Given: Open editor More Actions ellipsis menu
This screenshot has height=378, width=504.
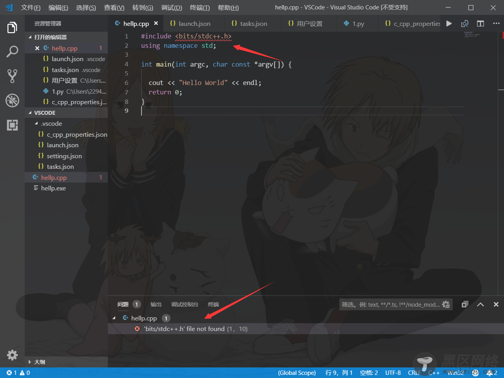Looking at the screenshot, I should pyautogui.click(x=496, y=24).
